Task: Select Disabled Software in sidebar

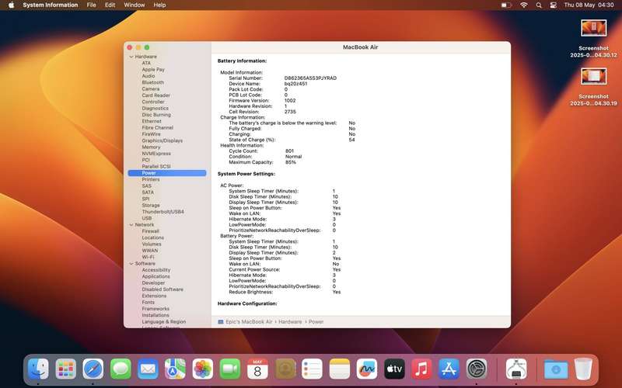Action: tap(162, 289)
